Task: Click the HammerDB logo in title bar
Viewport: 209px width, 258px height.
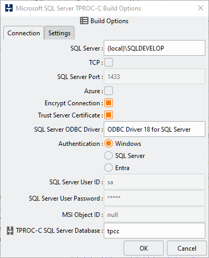Action: pos(9,8)
